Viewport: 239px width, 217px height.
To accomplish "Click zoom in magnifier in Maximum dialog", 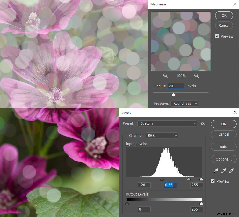I will point(196,76).
